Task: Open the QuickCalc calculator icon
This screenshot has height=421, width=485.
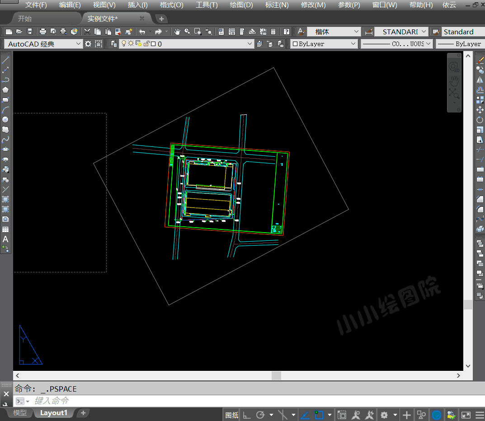Action: click(x=273, y=32)
